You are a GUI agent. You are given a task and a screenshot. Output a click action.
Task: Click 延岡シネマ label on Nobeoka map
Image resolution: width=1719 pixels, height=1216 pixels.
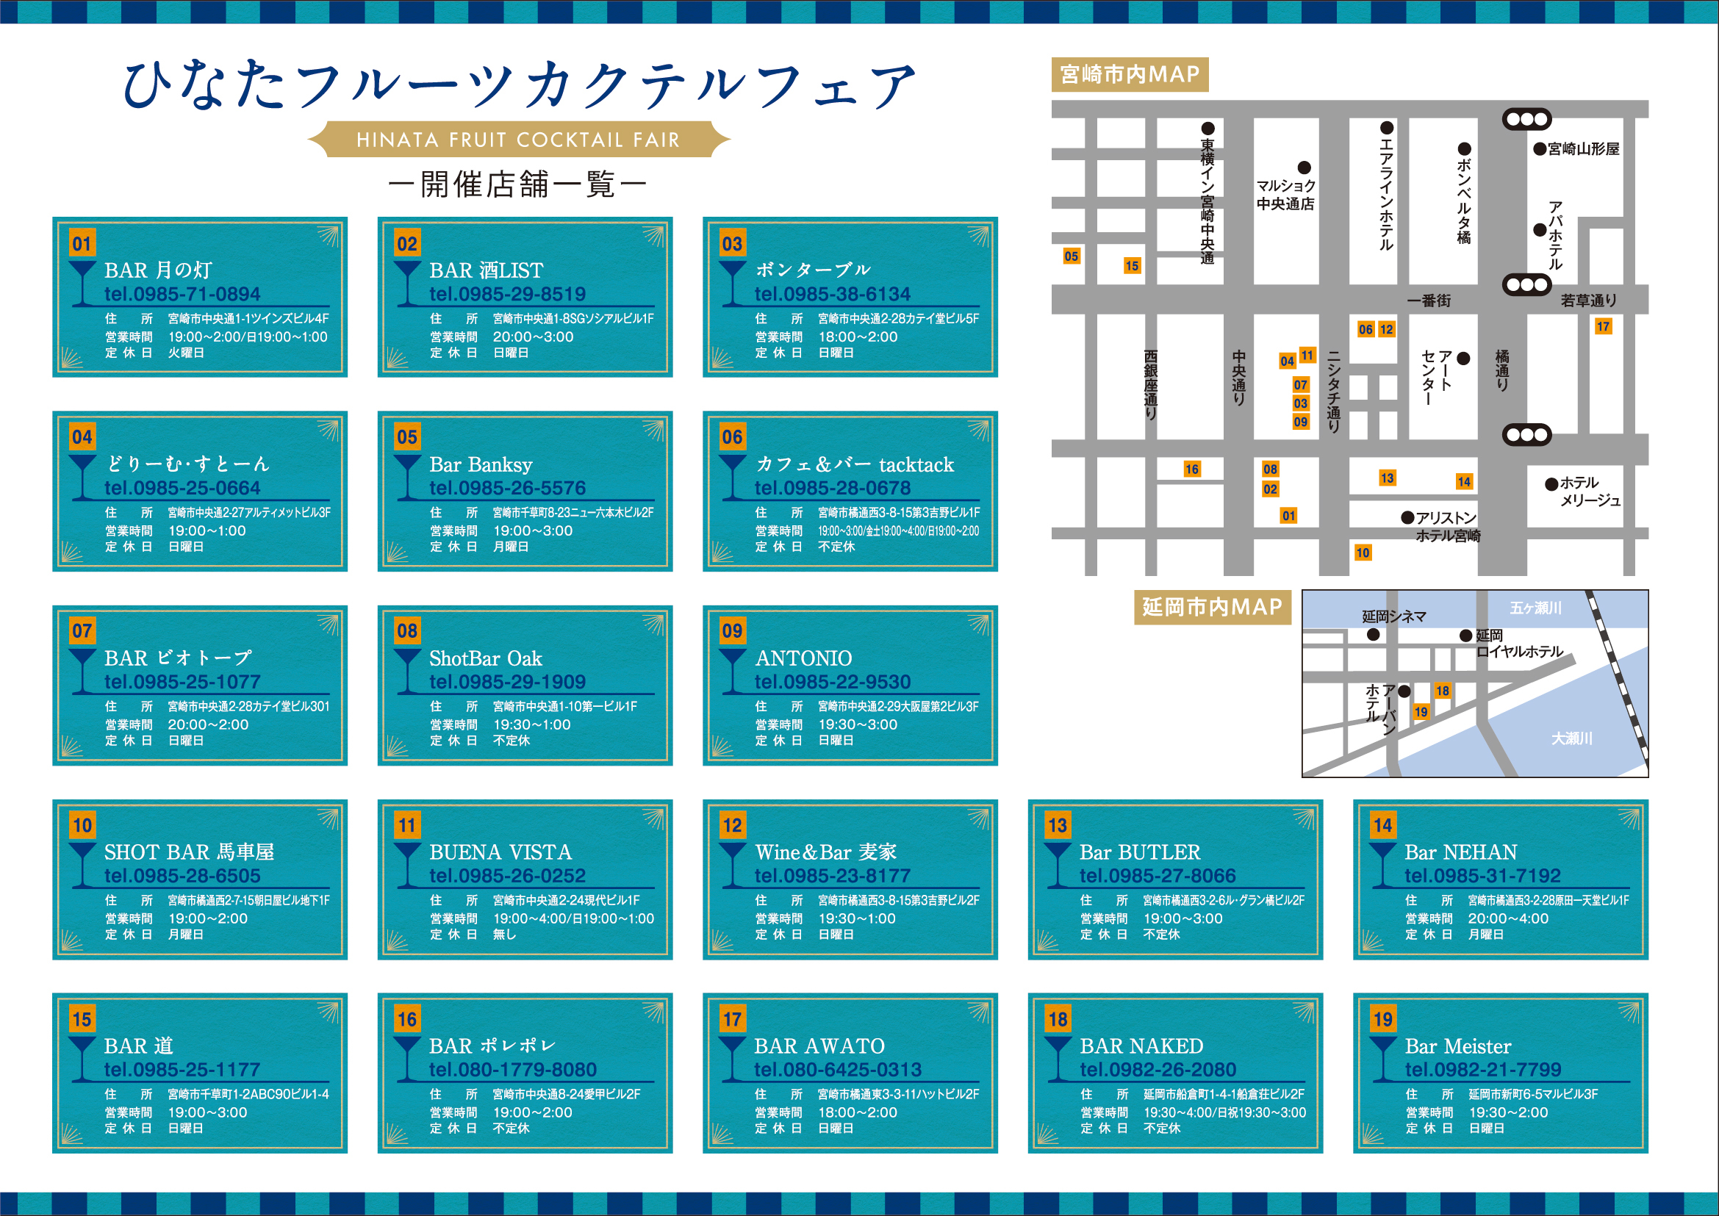coord(1394,616)
